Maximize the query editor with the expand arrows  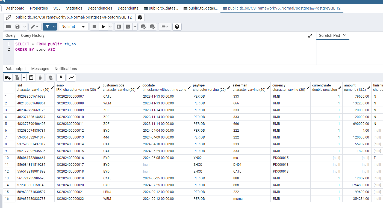(310, 35)
